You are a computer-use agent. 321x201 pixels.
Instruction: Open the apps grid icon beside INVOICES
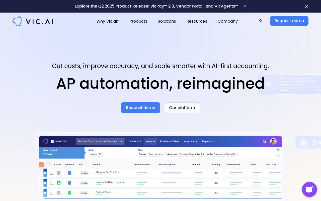pos(53,141)
